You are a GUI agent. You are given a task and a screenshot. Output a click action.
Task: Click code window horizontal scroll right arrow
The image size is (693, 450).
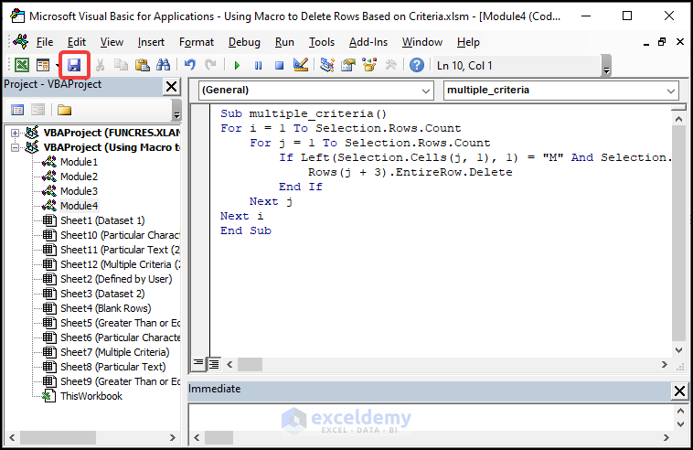(665, 365)
